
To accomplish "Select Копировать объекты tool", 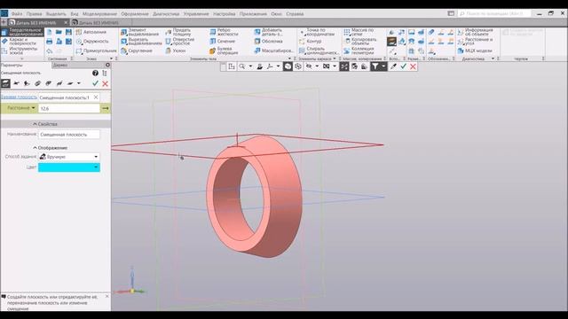I will 360,42.
